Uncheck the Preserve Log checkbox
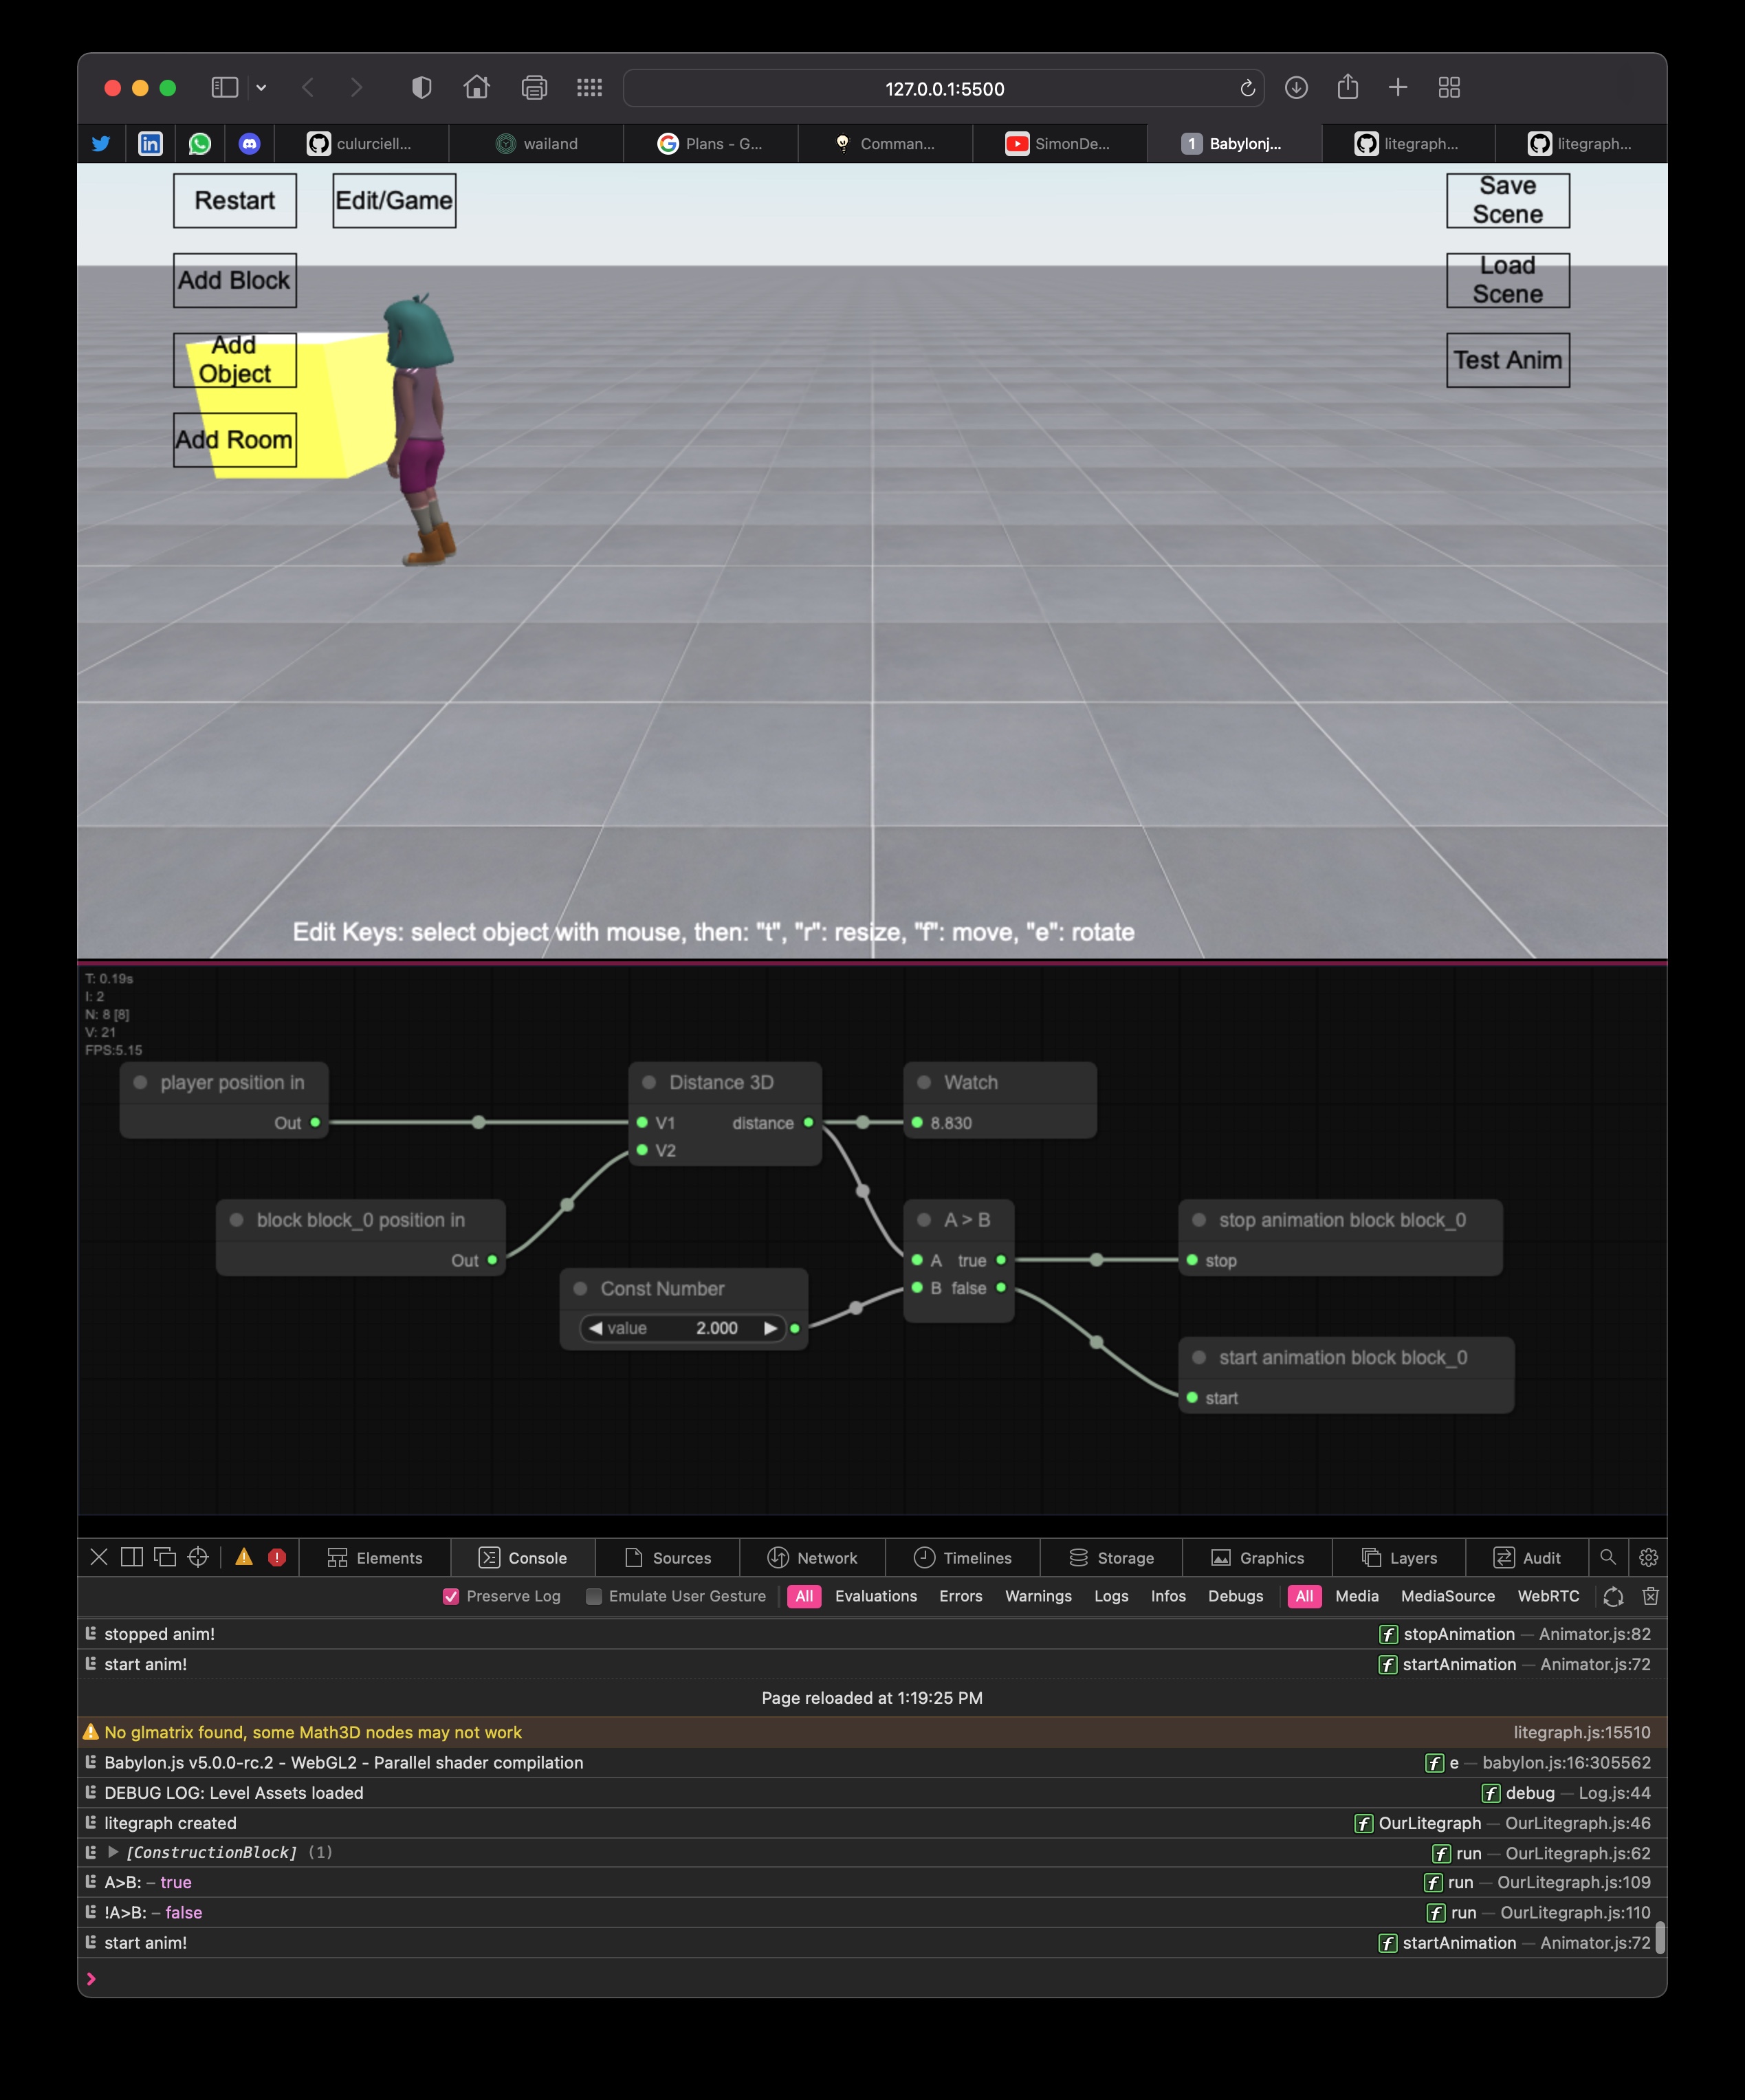This screenshot has width=1745, height=2100. pos(451,1596)
